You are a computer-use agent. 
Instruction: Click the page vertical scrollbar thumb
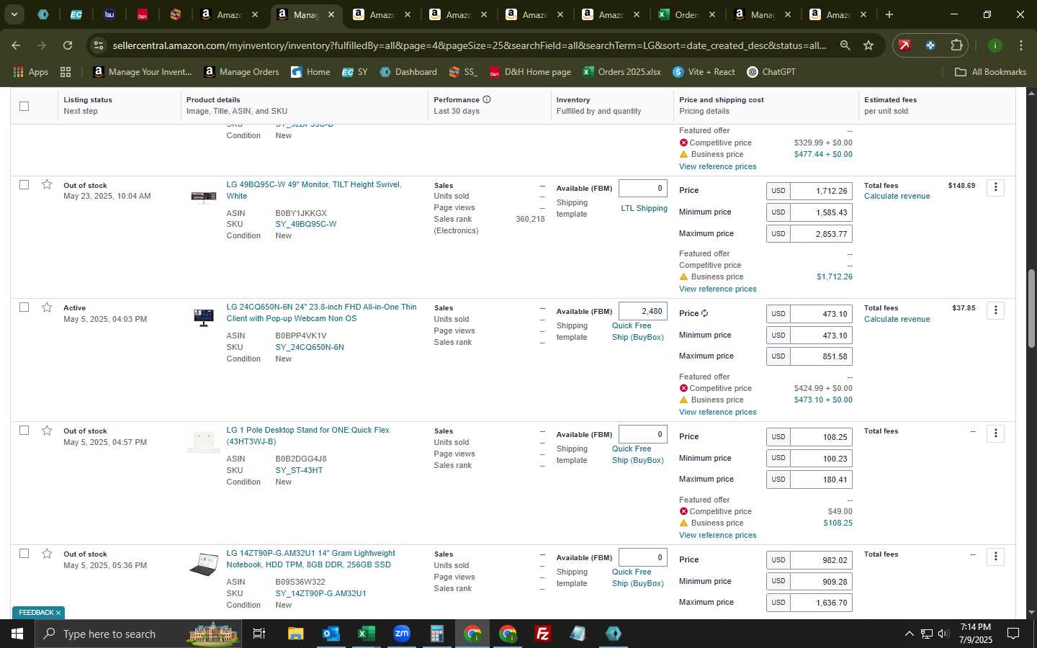1031,308
